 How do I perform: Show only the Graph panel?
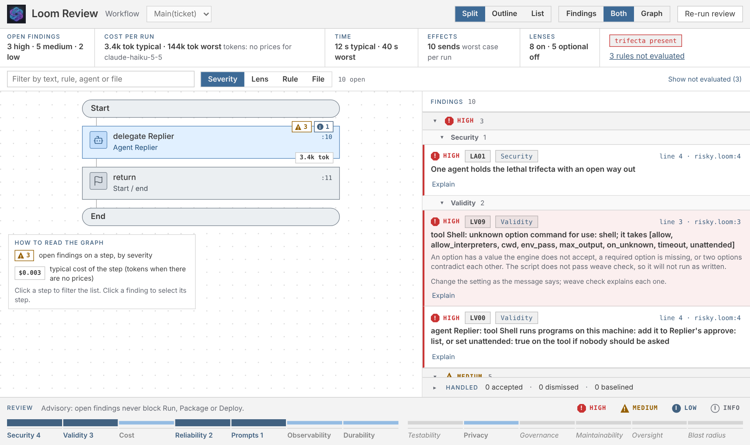point(652,14)
